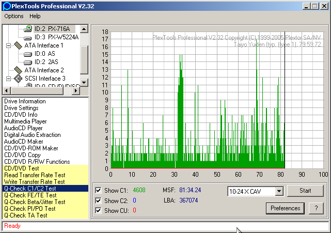This screenshot has height=233, width=331.
Task: Click the ID:2 2AS drive icon
Action: tap(28, 62)
